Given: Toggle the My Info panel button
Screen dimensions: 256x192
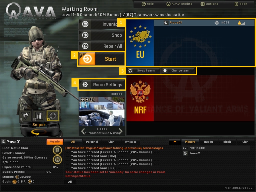Looking at the screenshot, I should point(54,142).
